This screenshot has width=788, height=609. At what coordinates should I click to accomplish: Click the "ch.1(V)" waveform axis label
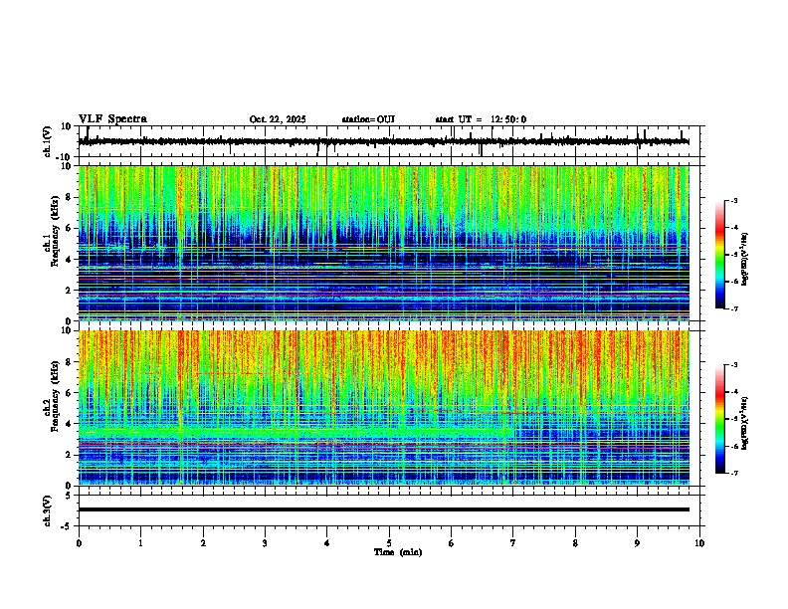(48, 141)
